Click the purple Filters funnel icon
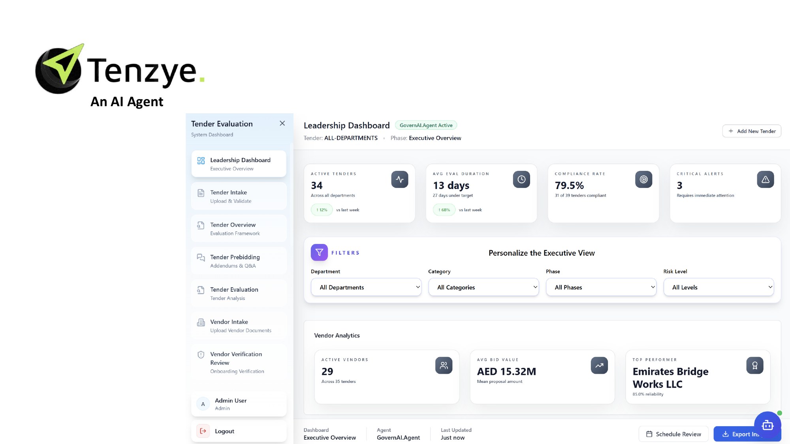 click(x=319, y=253)
